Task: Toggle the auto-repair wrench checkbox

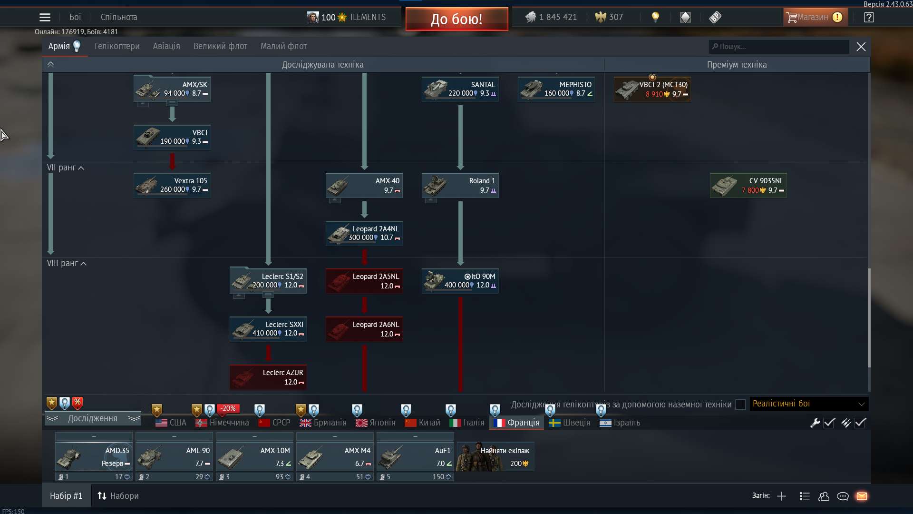Action: (x=829, y=423)
